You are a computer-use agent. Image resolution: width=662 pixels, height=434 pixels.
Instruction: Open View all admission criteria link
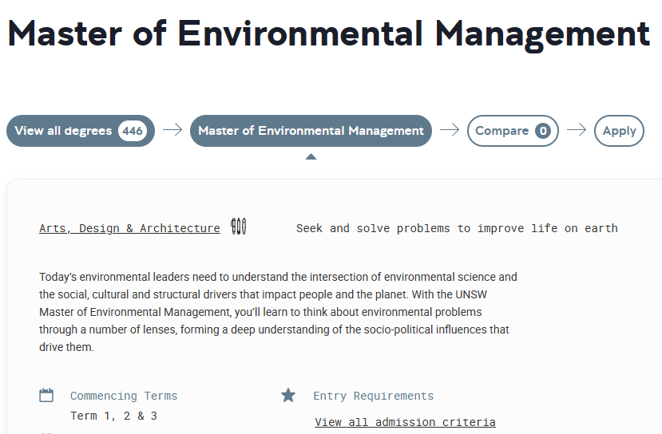(x=406, y=422)
